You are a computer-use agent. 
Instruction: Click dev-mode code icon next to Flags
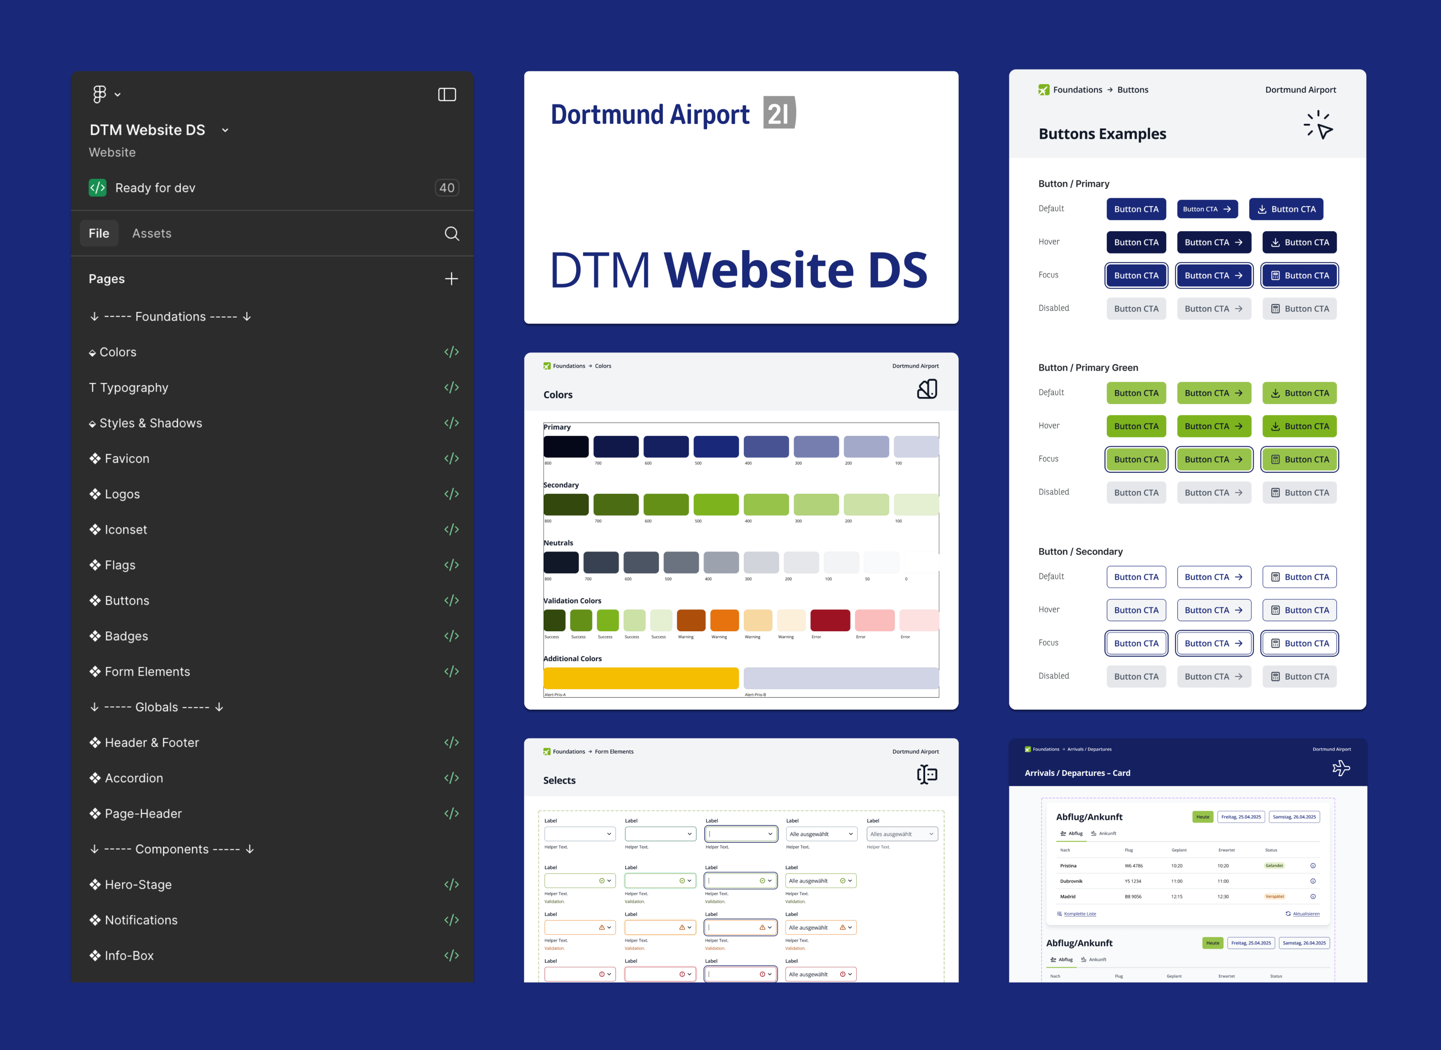[x=451, y=565]
